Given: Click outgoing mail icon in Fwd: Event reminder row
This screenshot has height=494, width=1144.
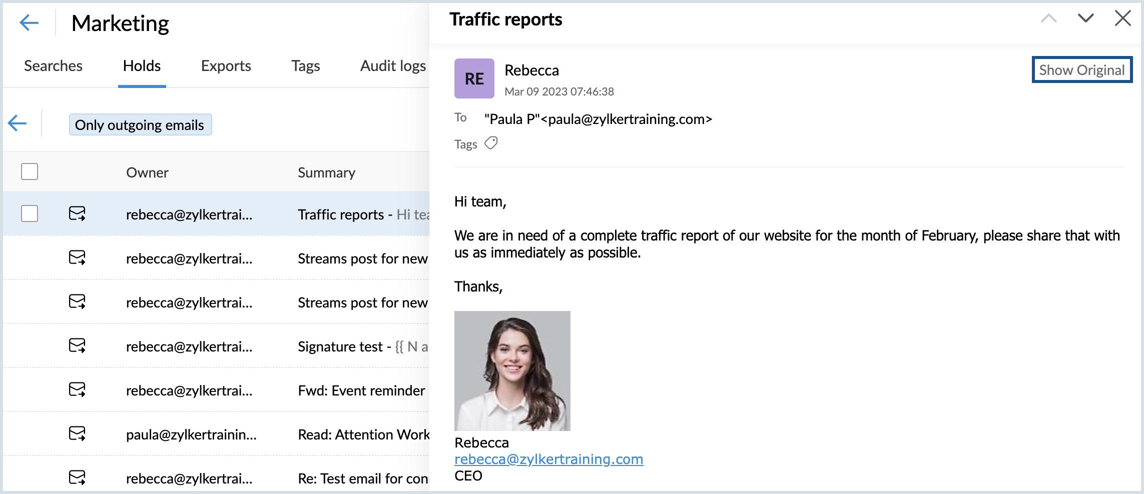Looking at the screenshot, I should coord(77,390).
